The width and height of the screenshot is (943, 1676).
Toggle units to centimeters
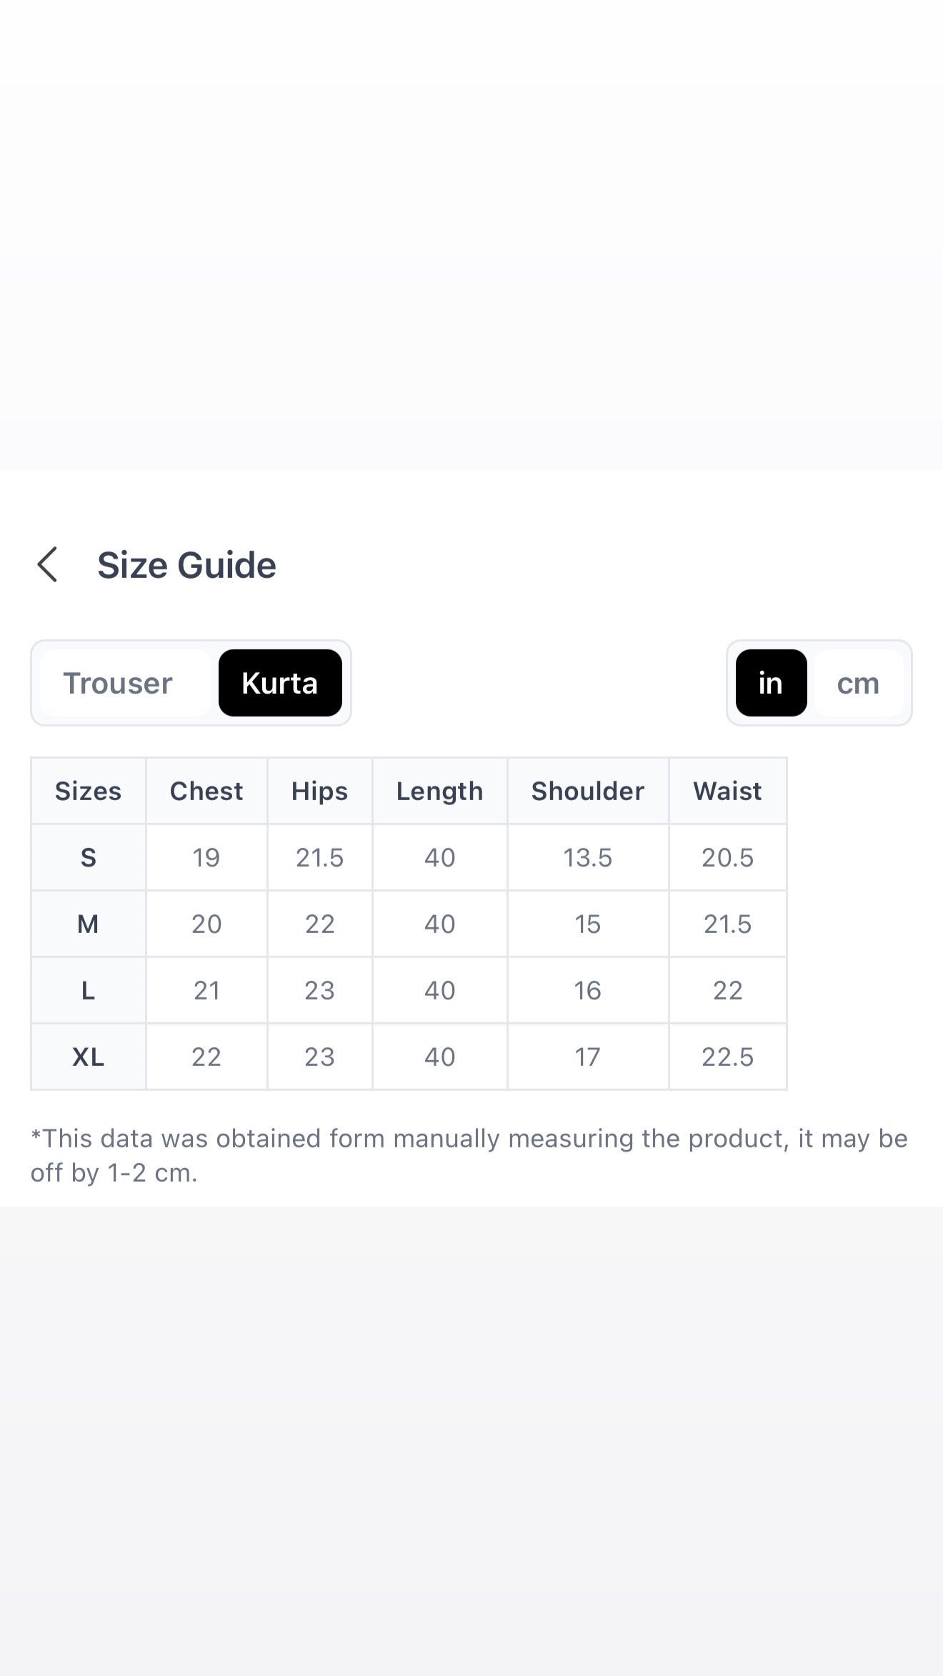[858, 683]
